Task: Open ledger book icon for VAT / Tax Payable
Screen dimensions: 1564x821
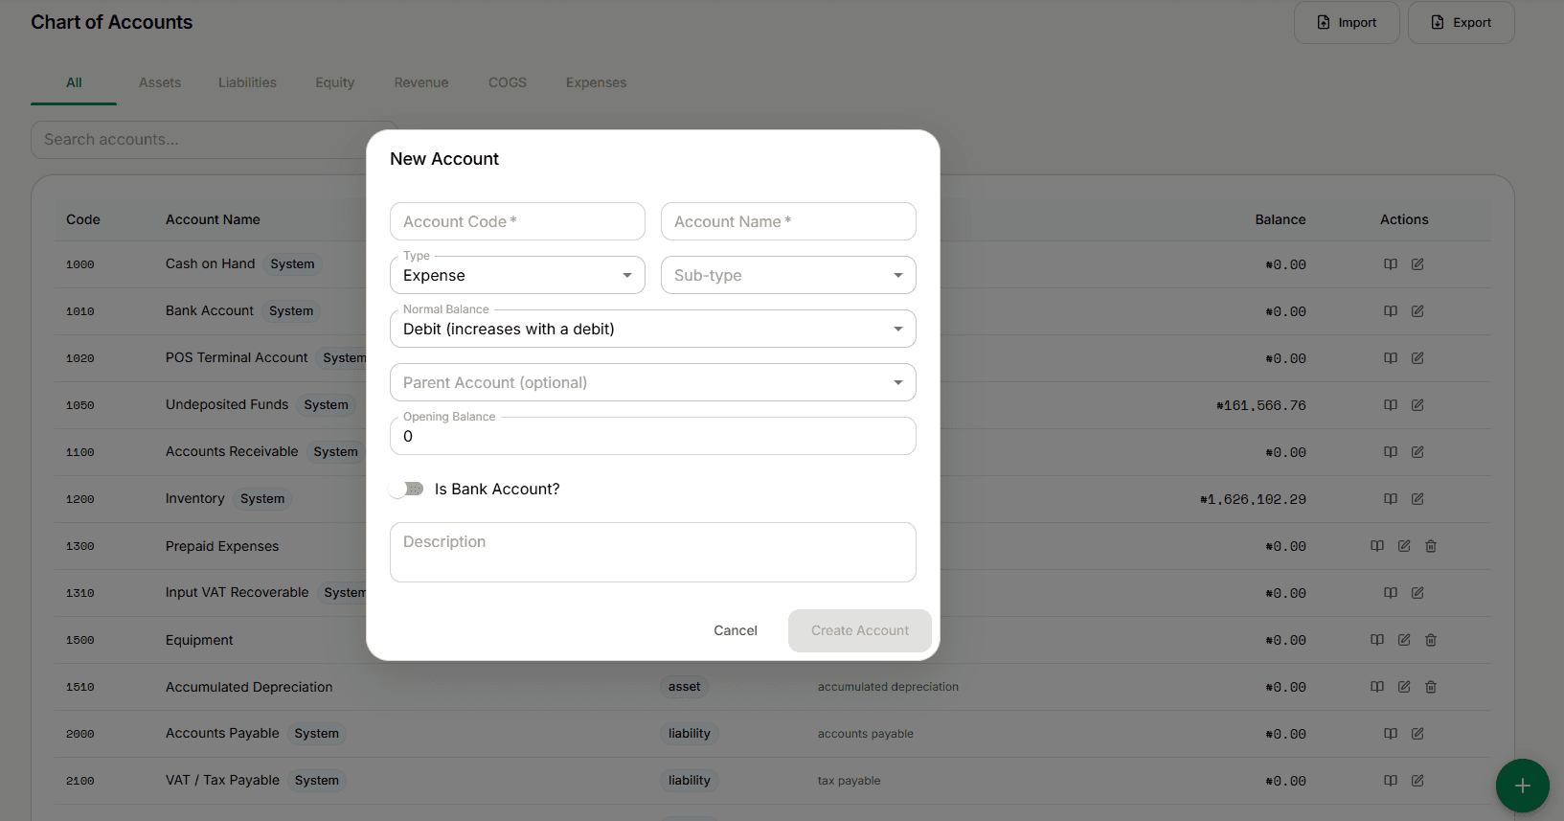Action: tap(1391, 781)
